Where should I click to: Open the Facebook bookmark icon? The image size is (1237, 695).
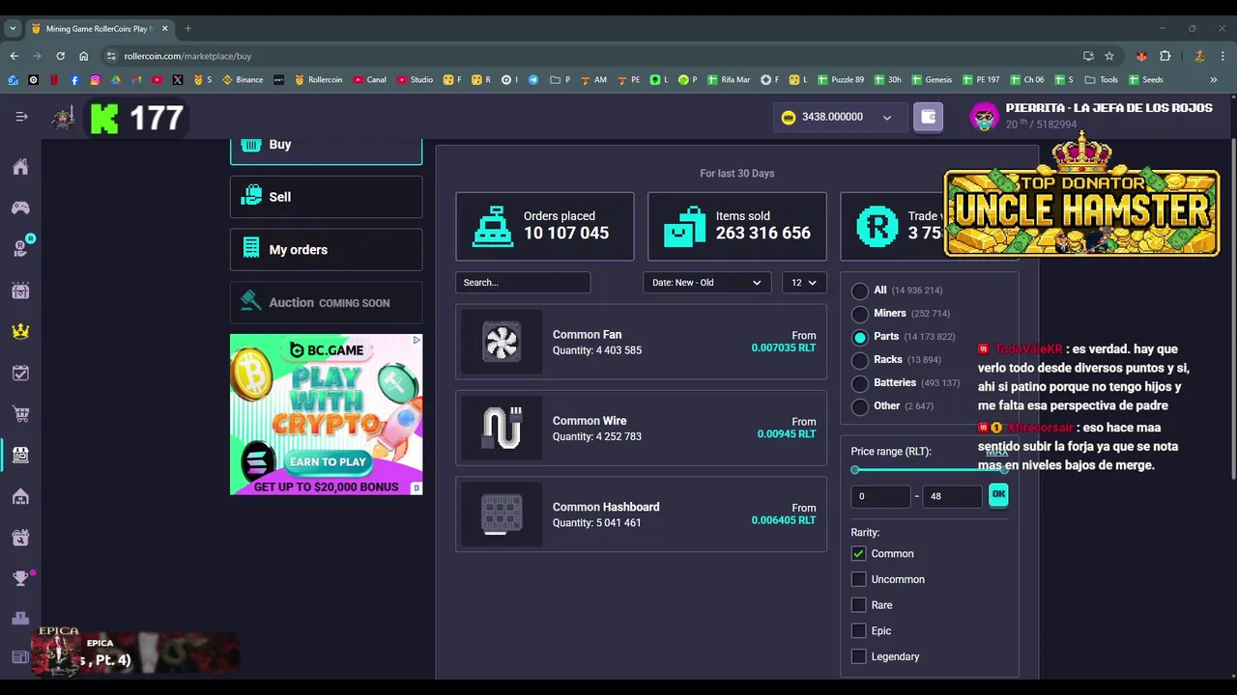coord(74,80)
